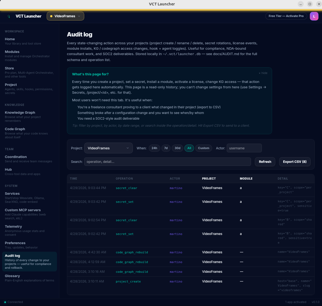Click secret_set in the 9:02:42 PM row
322x306 pixels.
click(125, 234)
